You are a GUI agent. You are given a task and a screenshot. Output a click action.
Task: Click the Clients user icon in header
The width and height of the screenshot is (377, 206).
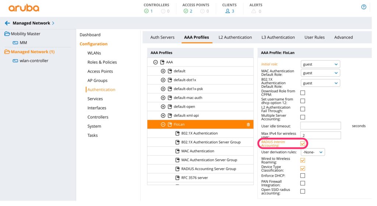tap(228, 11)
